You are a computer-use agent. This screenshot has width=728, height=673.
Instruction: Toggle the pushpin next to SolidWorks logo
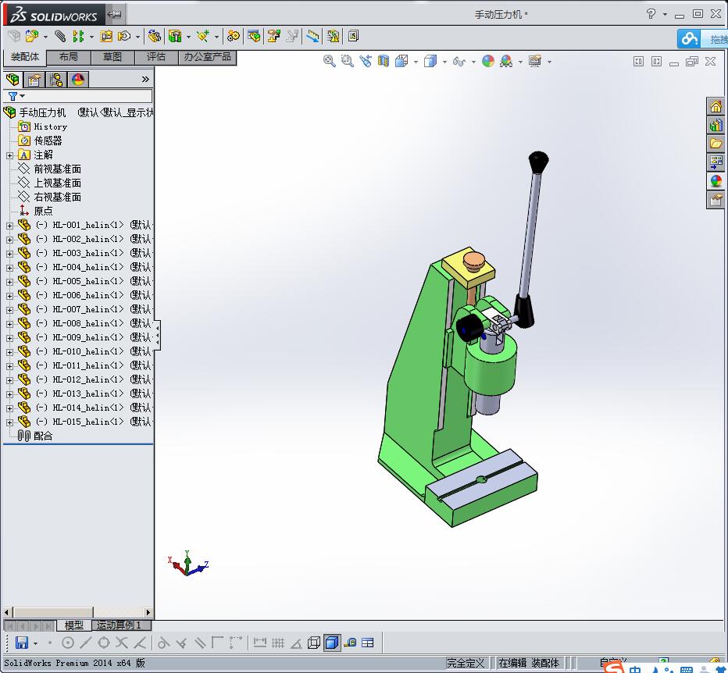(115, 14)
